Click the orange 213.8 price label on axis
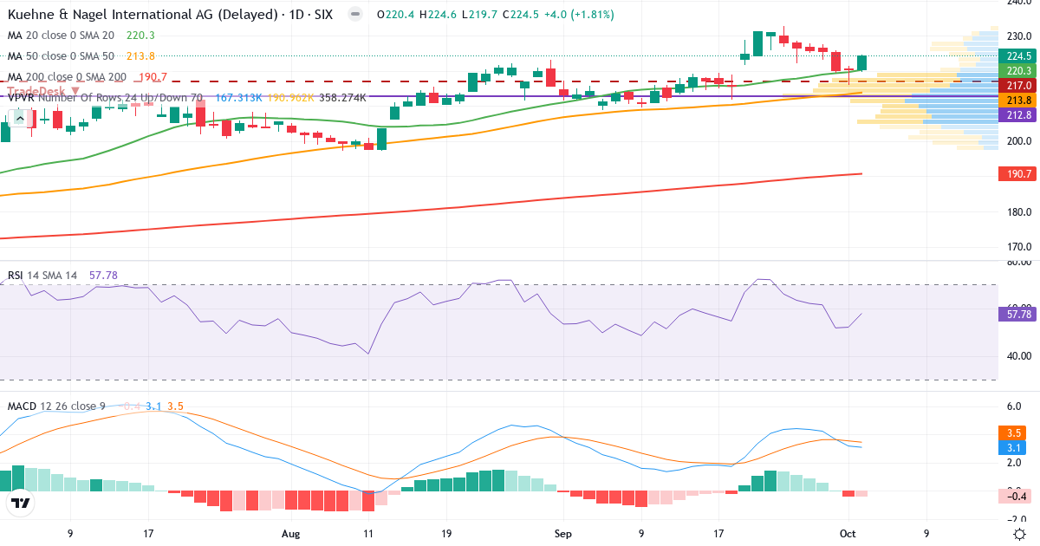The width and height of the screenshot is (1040, 546). (1017, 101)
